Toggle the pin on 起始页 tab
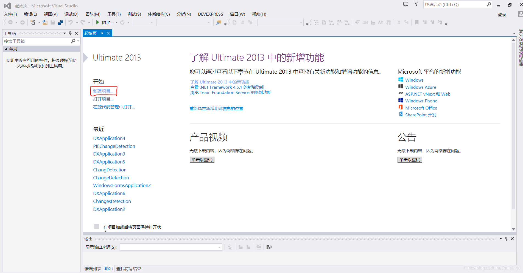 (102, 33)
